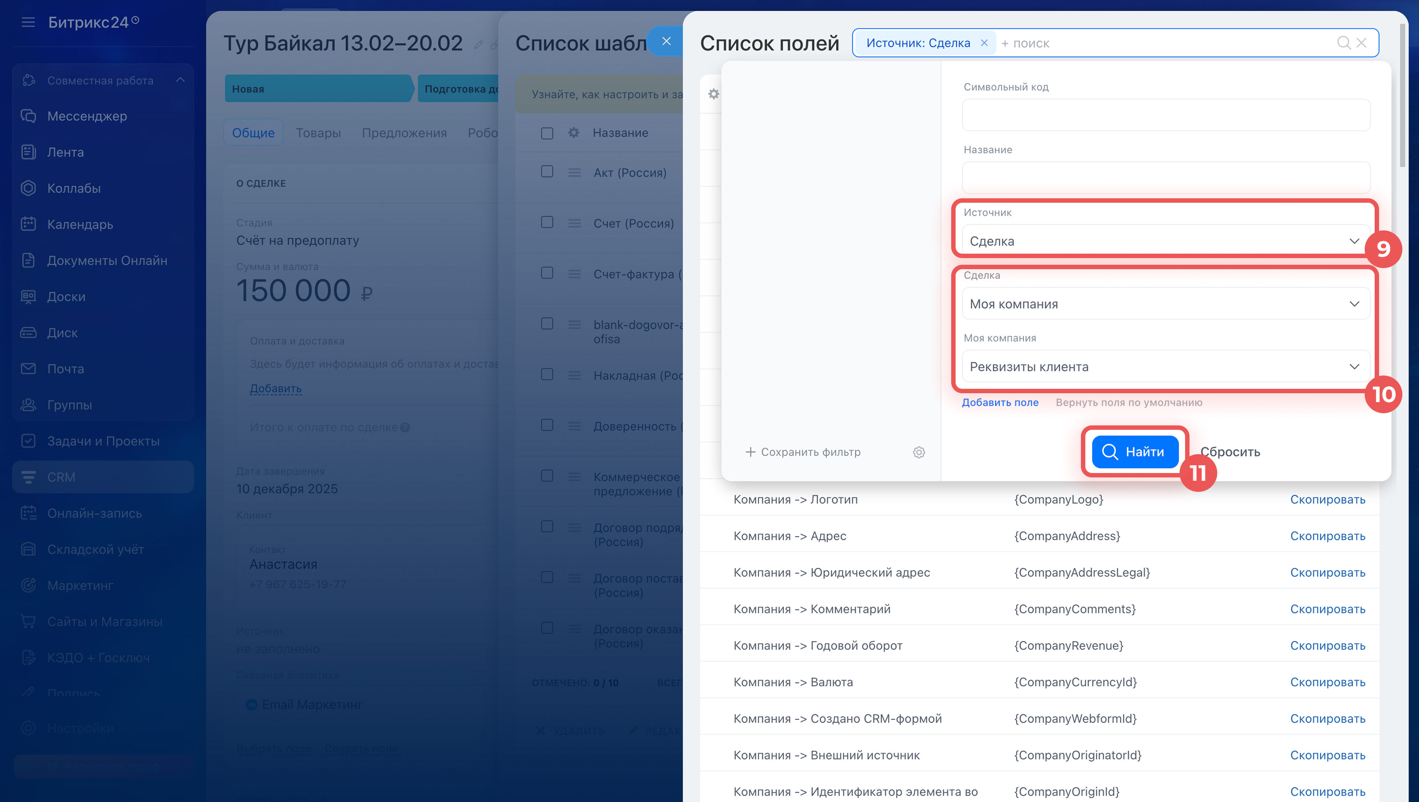The height and width of the screenshot is (802, 1419).
Task: Click the gear icon next to Сохранить фильтр
Action: [x=919, y=452]
